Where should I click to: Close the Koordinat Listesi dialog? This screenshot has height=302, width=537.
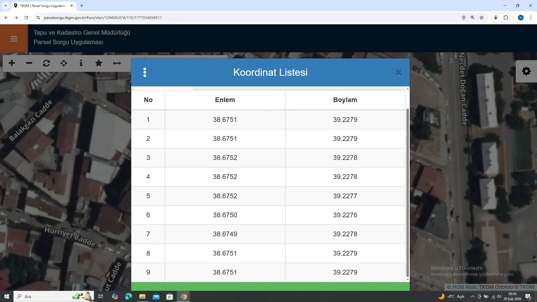tap(398, 73)
